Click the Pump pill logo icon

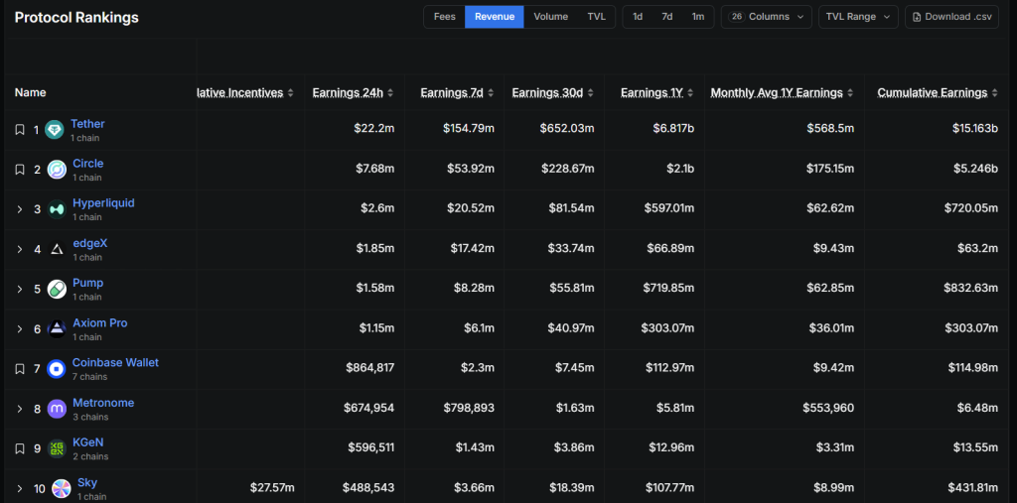(57, 289)
